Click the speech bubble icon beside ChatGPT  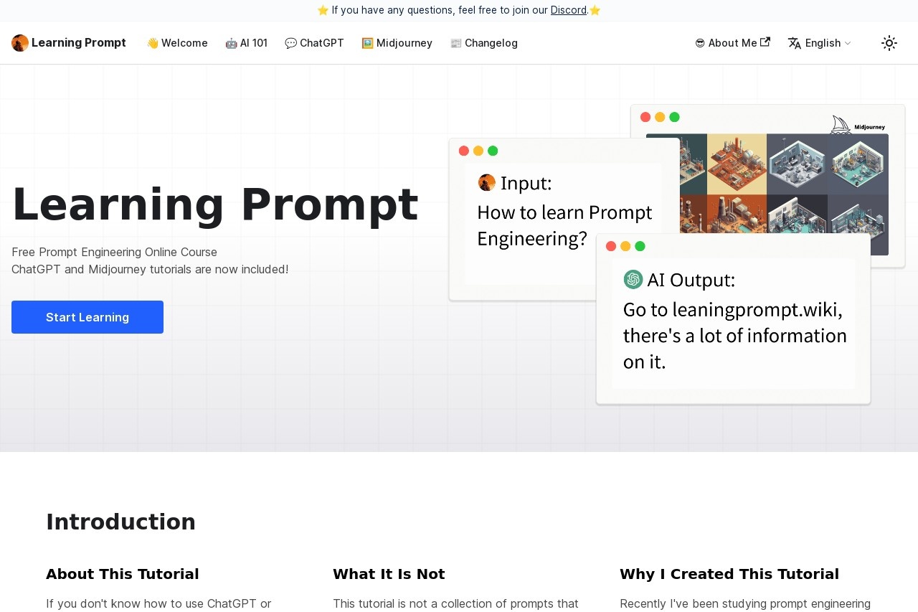coord(290,43)
